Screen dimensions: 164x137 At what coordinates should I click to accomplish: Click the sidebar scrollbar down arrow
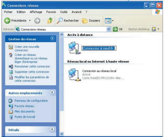coord(61,134)
